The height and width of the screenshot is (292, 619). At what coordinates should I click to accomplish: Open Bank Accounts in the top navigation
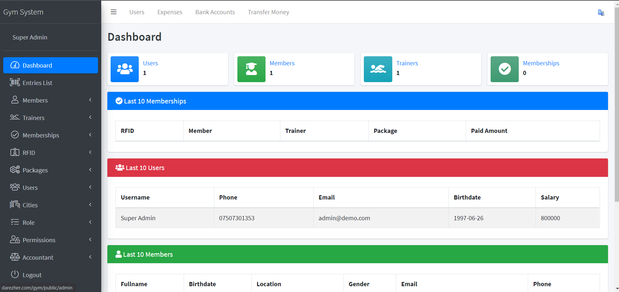[x=215, y=12]
